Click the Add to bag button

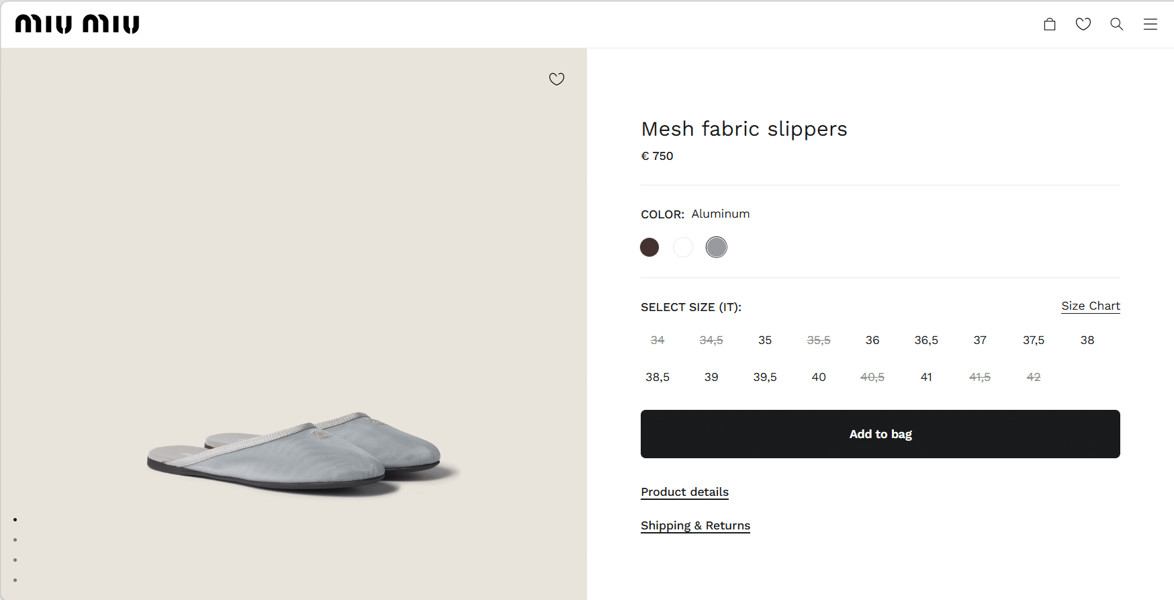880,434
